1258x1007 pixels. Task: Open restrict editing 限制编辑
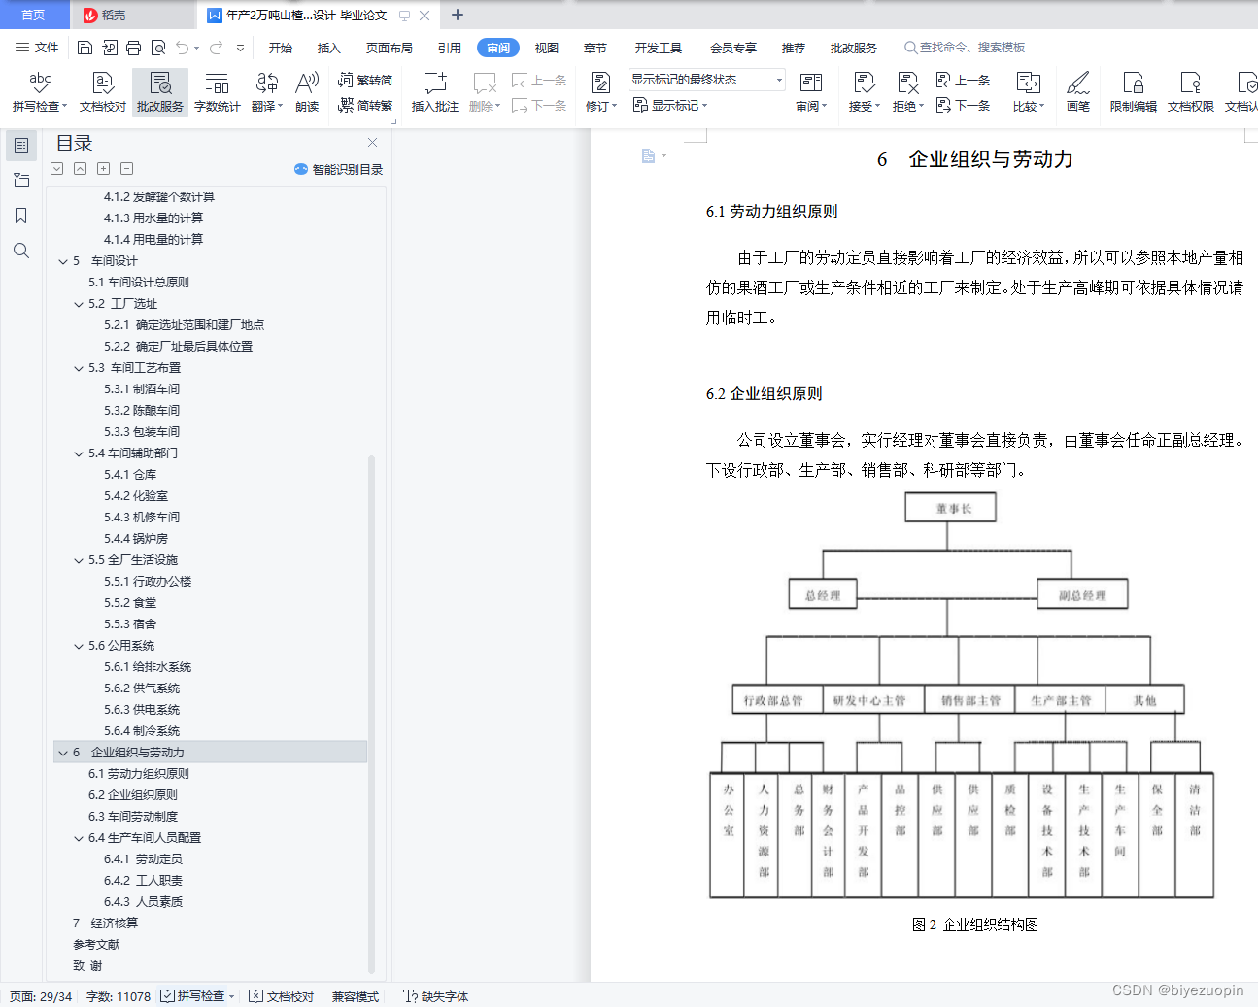point(1134,92)
